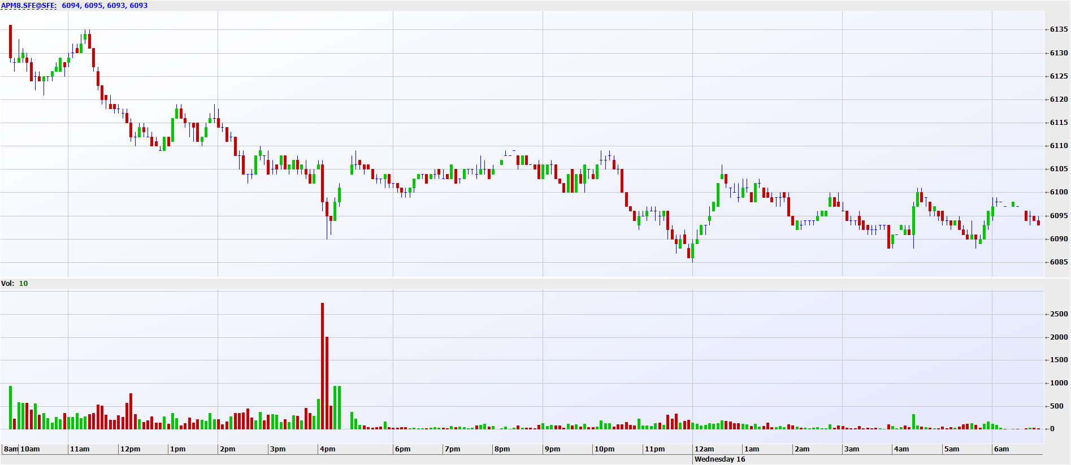Image resolution: width=1071 pixels, height=465 pixels.
Task: Select the 6105 price axis label
Action: coord(1059,169)
